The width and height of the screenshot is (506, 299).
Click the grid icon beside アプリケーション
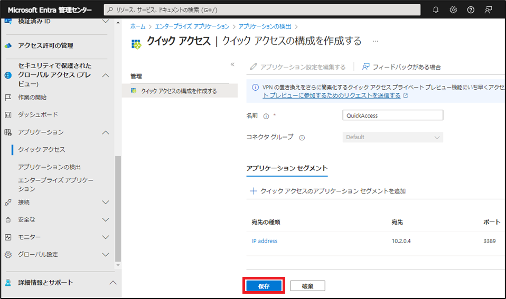tap(8, 132)
